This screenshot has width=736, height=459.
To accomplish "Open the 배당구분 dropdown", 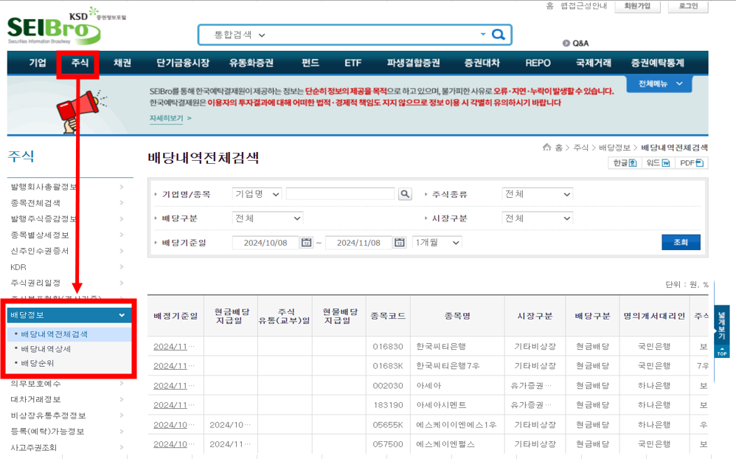I will [268, 218].
